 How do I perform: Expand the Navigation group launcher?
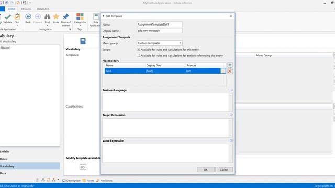pyautogui.click(x=70, y=29)
